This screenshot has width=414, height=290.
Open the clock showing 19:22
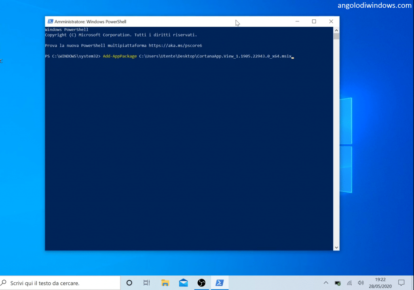(x=380, y=283)
